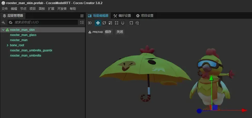Viewport: 252px width, 118px height.
Task: Click the add node plus icon
Action: click(x=3, y=22)
